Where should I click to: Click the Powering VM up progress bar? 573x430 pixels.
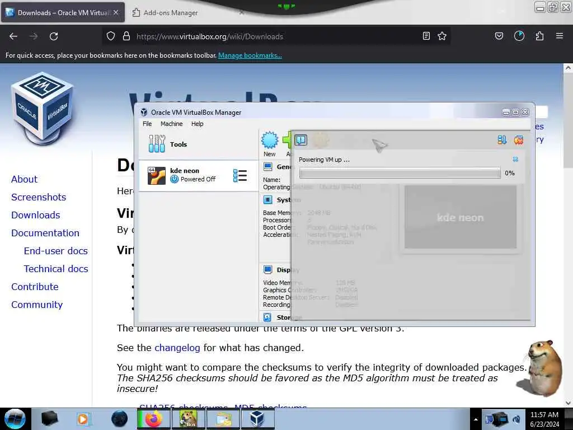coord(400,173)
